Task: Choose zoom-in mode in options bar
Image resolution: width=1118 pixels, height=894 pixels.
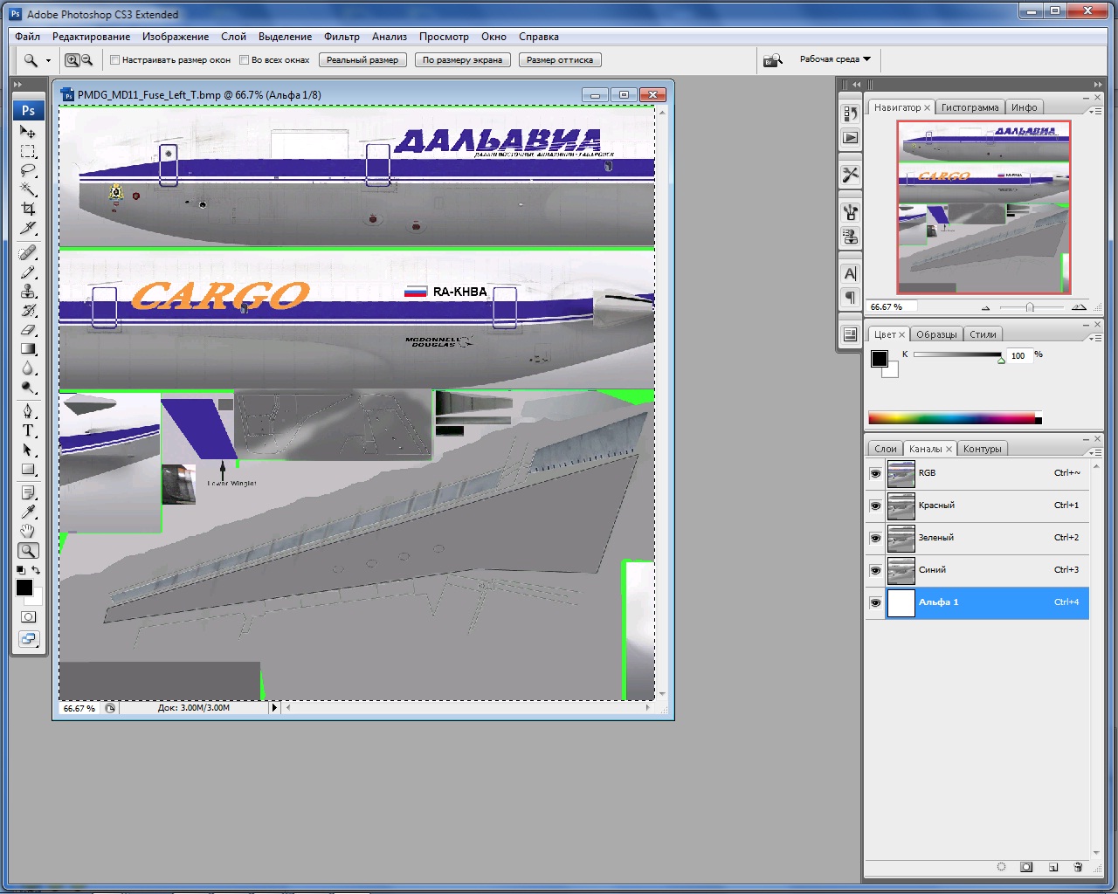Action: click(x=72, y=60)
